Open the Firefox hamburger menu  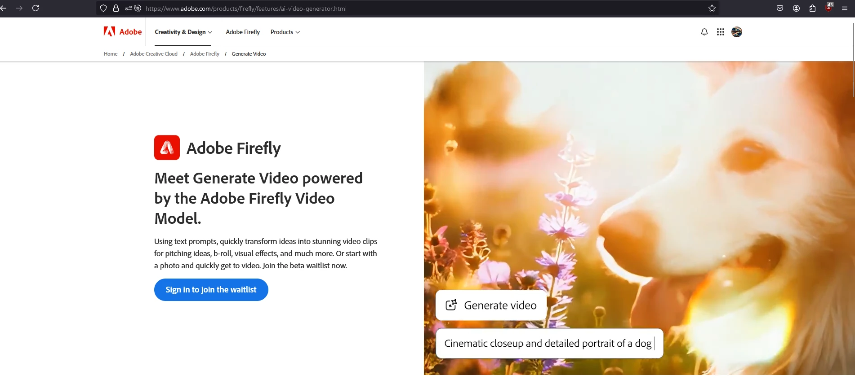pyautogui.click(x=845, y=8)
